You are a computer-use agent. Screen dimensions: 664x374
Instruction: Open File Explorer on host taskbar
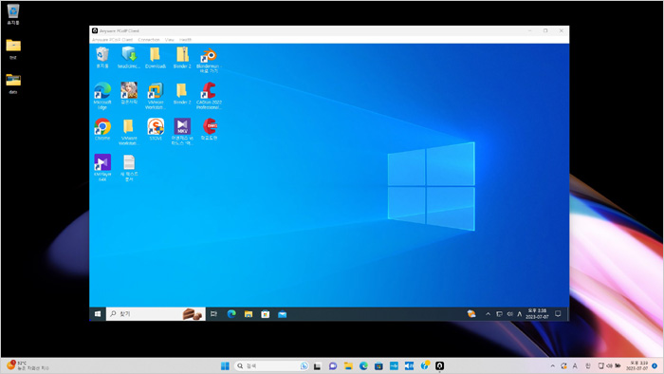coord(348,366)
